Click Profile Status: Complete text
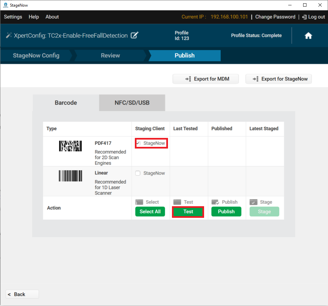Viewport: 328px width, 306px height. click(x=256, y=35)
